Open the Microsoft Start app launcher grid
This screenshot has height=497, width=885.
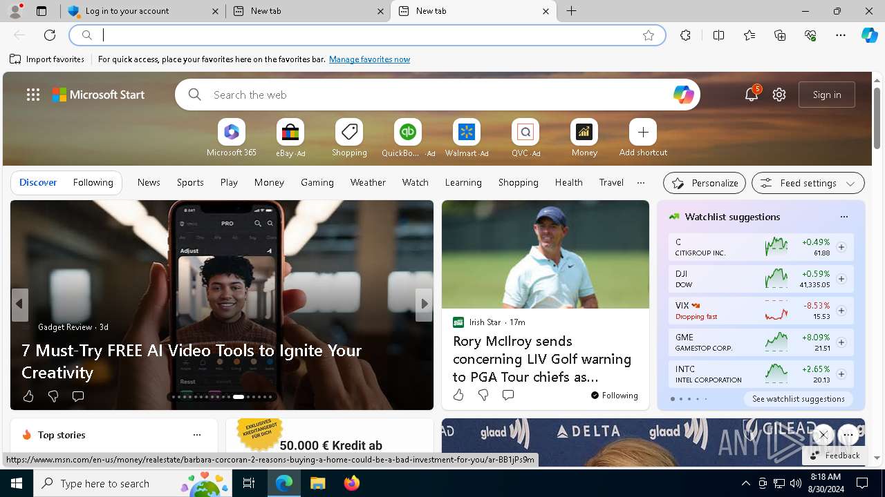click(32, 95)
